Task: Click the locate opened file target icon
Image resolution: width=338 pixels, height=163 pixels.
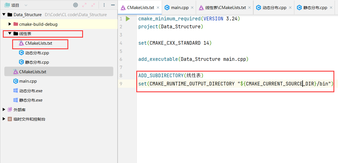Action: [75, 5]
